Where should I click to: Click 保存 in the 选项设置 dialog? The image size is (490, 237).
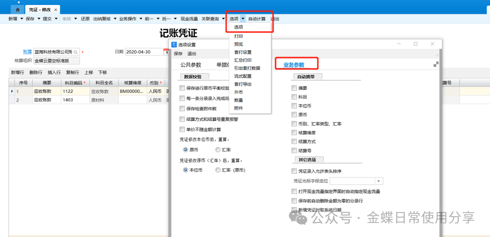tap(178, 53)
